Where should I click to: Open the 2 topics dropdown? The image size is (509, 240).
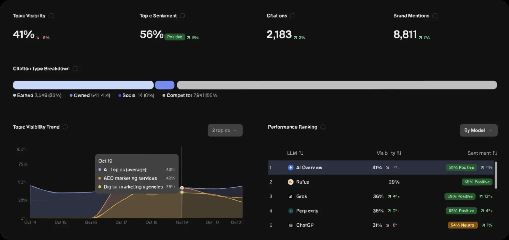[x=225, y=130]
